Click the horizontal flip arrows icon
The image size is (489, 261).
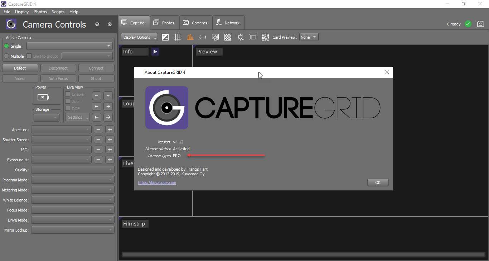click(203, 37)
